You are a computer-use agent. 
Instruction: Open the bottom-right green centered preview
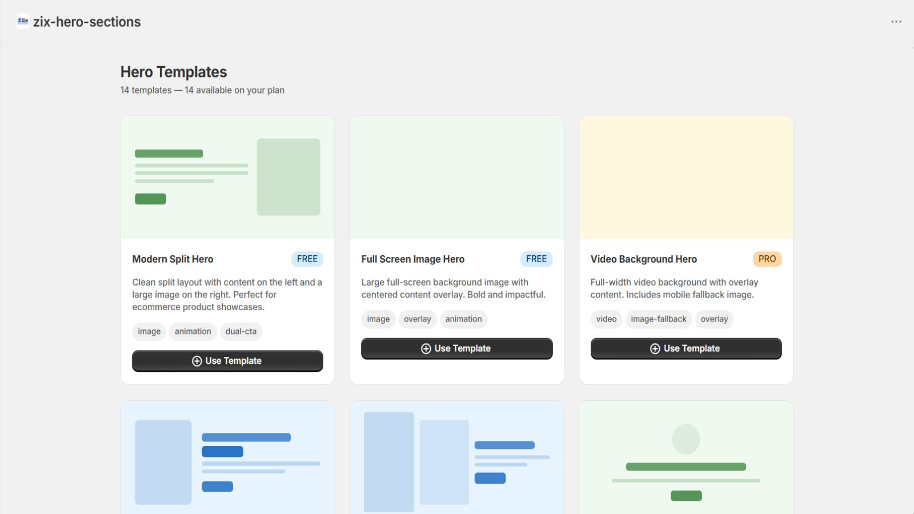(686, 457)
